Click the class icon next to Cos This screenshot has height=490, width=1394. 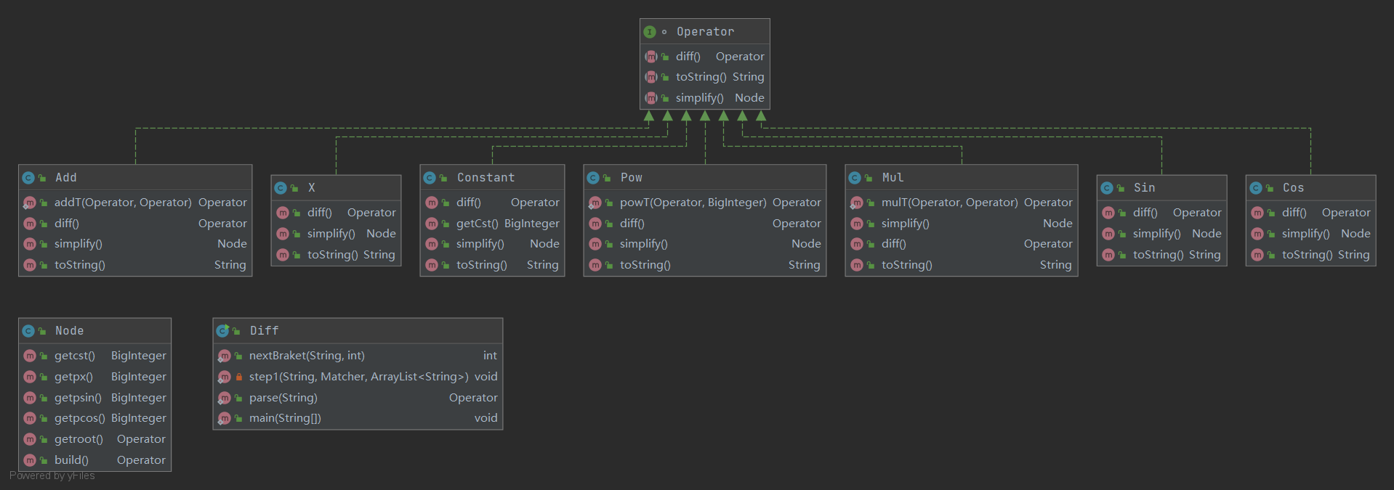pyautogui.click(x=1255, y=188)
